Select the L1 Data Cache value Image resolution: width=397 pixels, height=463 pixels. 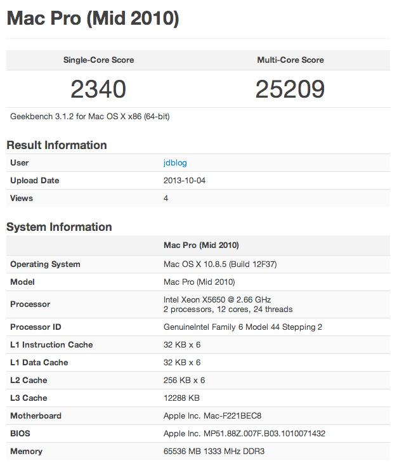click(x=182, y=362)
